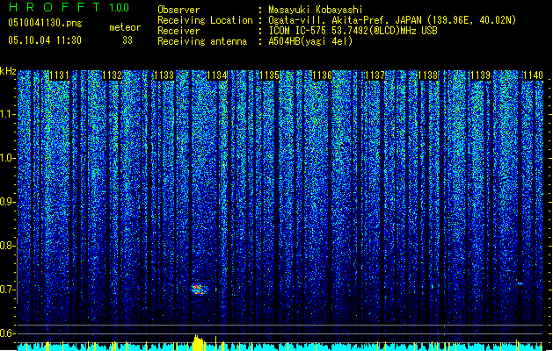The height and width of the screenshot is (351, 553).
Task: Click the meteor count value 33
Action: [127, 40]
